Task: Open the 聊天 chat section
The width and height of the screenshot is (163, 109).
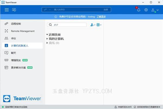Action: coord(23,53)
